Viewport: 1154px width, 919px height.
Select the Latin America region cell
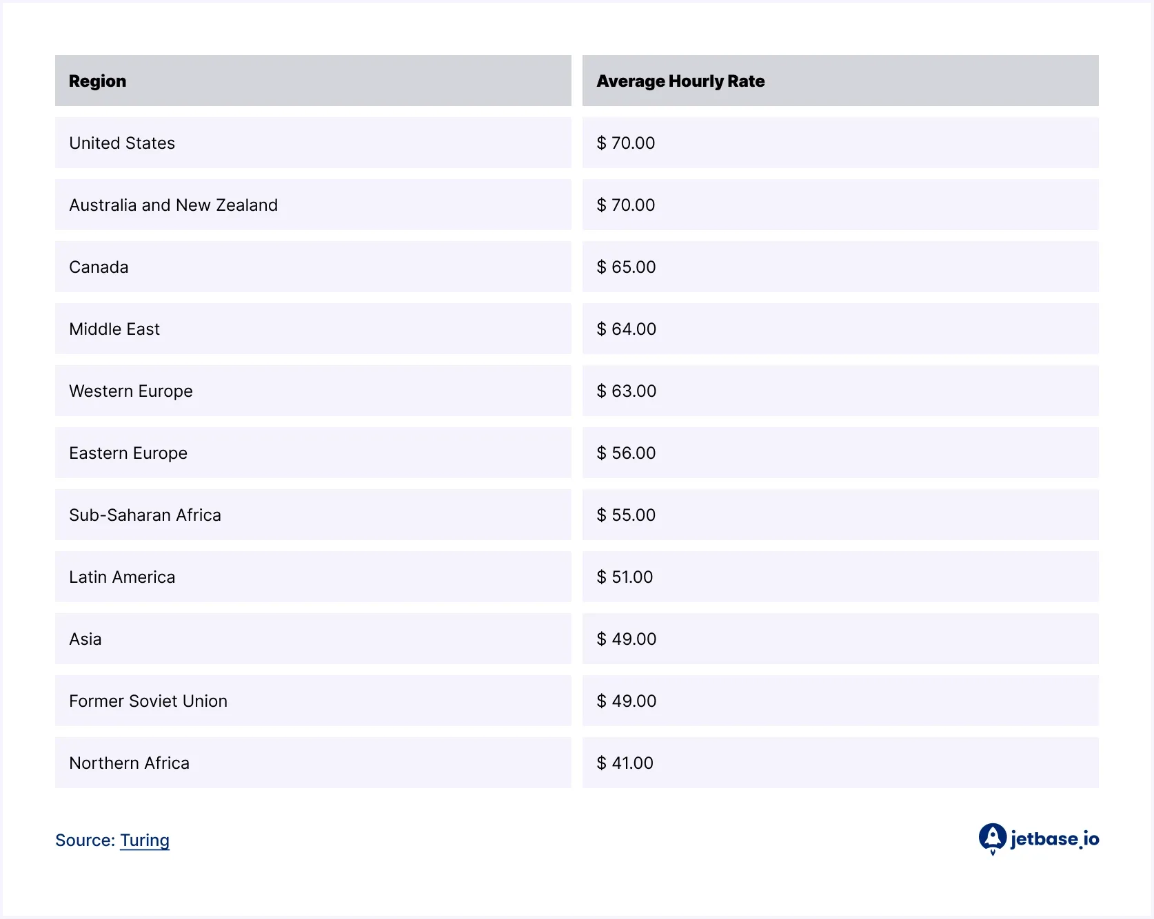point(122,577)
